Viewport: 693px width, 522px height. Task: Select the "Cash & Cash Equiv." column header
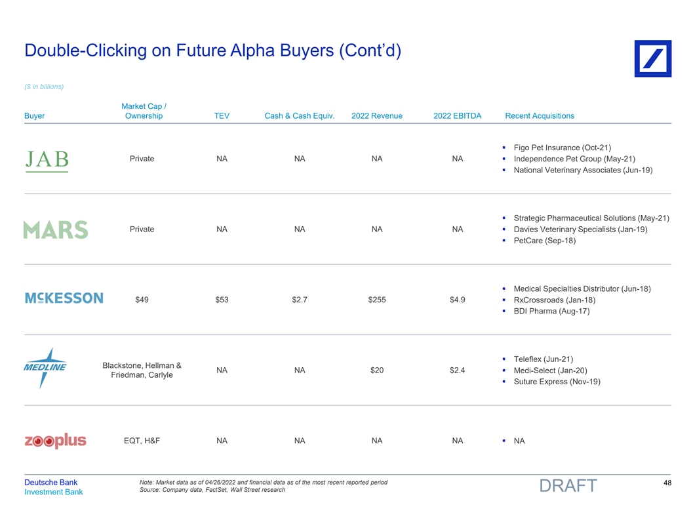click(300, 116)
